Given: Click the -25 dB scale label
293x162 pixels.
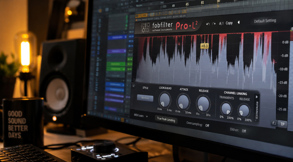Looking at the screenshot, I should 282,109.
